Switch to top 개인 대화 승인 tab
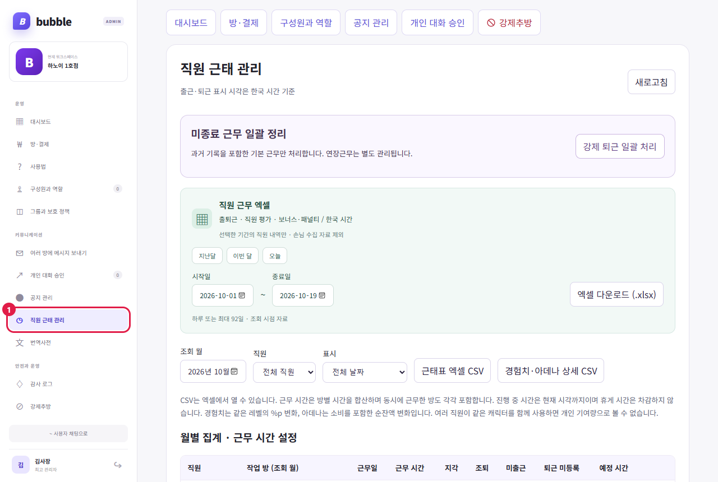Image resolution: width=718 pixels, height=482 pixels. (438, 23)
